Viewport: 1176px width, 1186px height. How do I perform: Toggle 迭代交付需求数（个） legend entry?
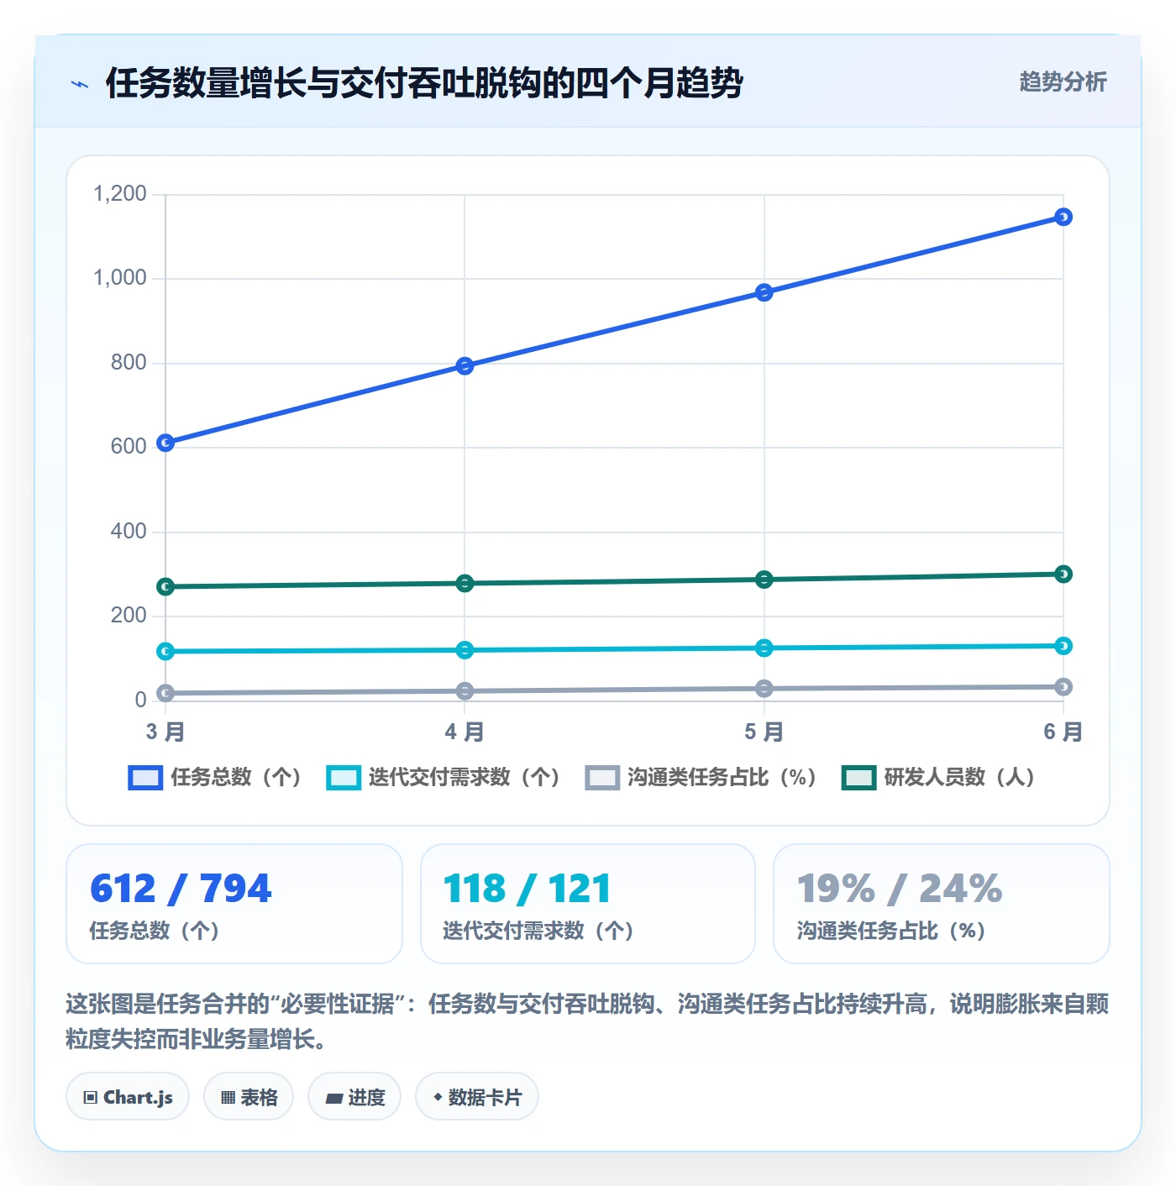click(x=444, y=778)
